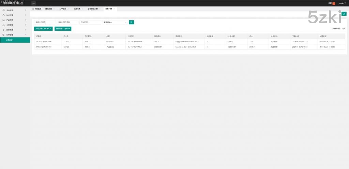349x169 pixels.
Task: Click the green order total amount button
Action: [x=43, y=29]
